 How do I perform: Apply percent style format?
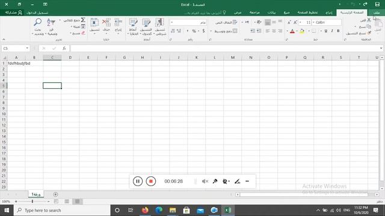pyautogui.click(x=194, y=31)
